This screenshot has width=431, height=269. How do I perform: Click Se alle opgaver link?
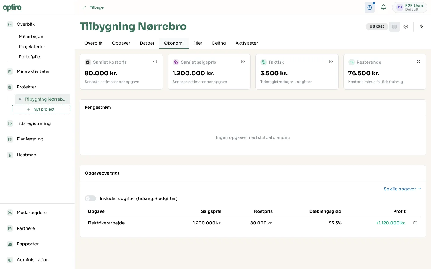click(402, 189)
